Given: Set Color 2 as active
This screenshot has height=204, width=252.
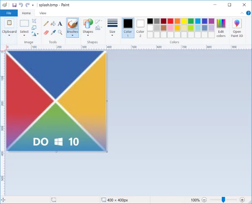Looking at the screenshot, I should [140, 27].
